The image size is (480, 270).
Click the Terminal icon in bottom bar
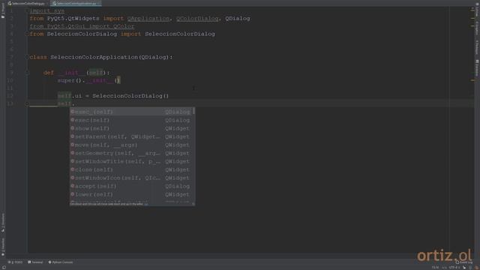point(29,262)
